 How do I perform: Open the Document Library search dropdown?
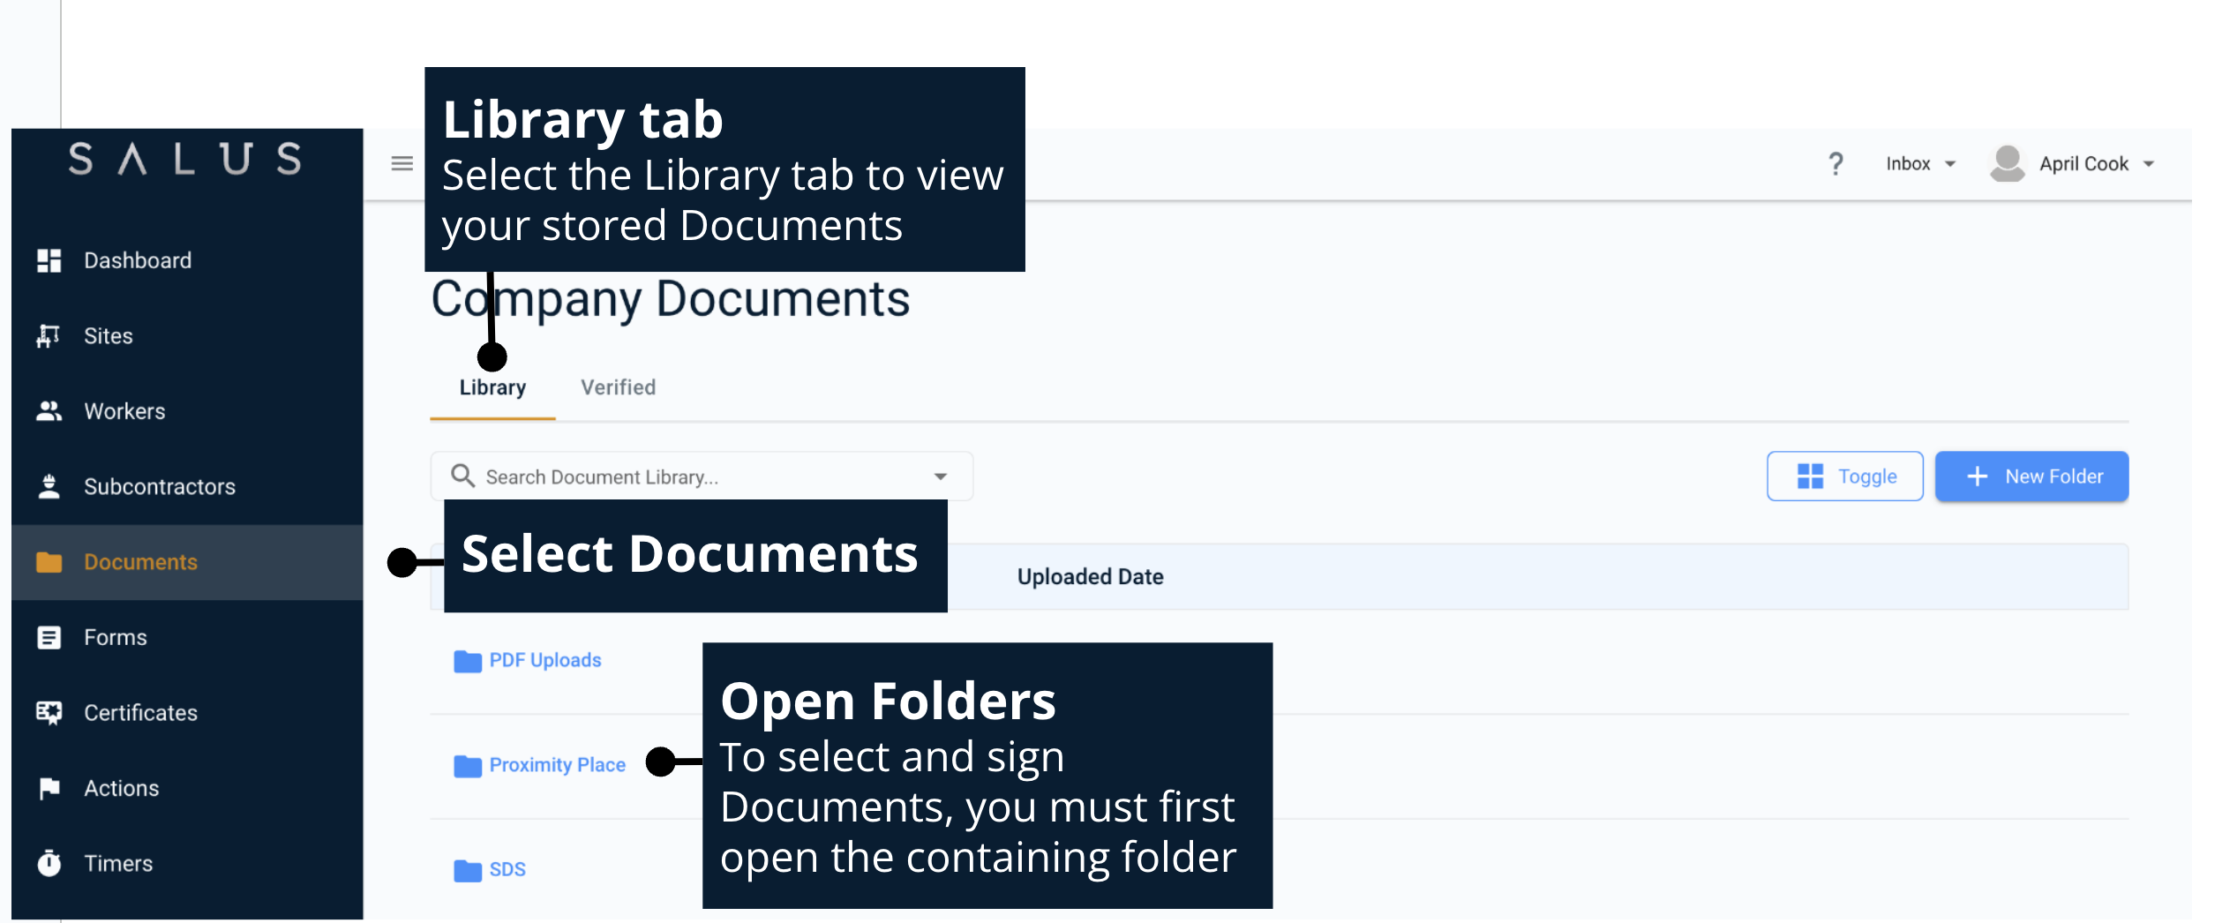(x=939, y=476)
